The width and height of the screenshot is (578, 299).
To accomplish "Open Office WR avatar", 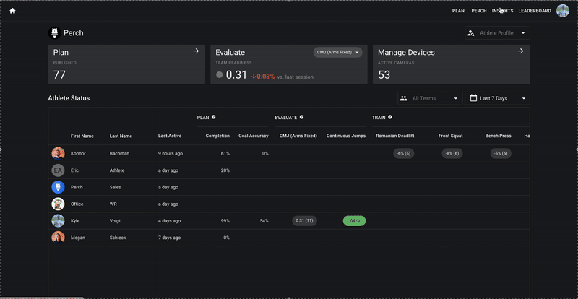I will click(x=59, y=204).
